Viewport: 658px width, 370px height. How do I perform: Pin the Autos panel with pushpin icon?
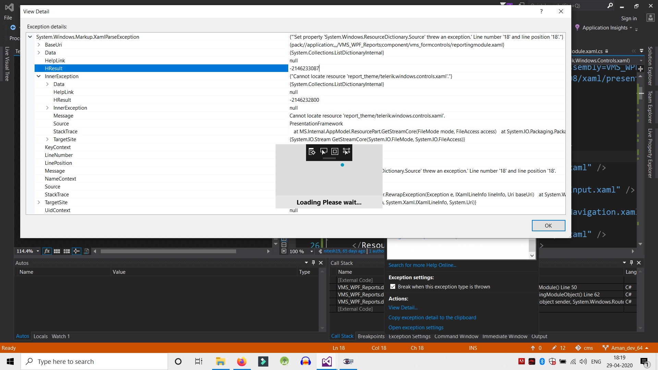click(313, 263)
